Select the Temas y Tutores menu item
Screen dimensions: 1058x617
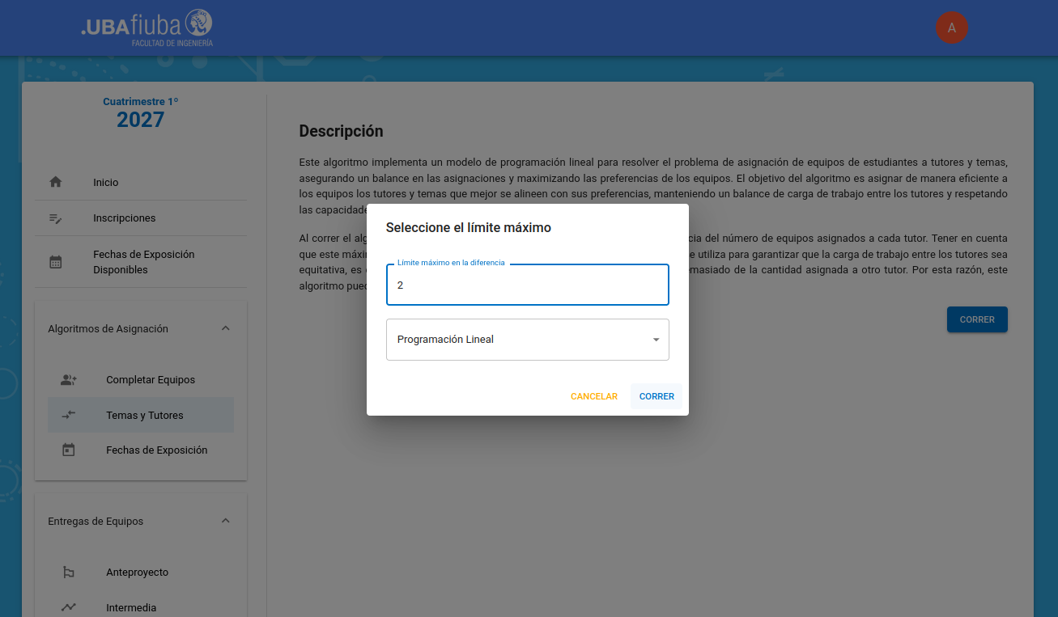(x=145, y=415)
